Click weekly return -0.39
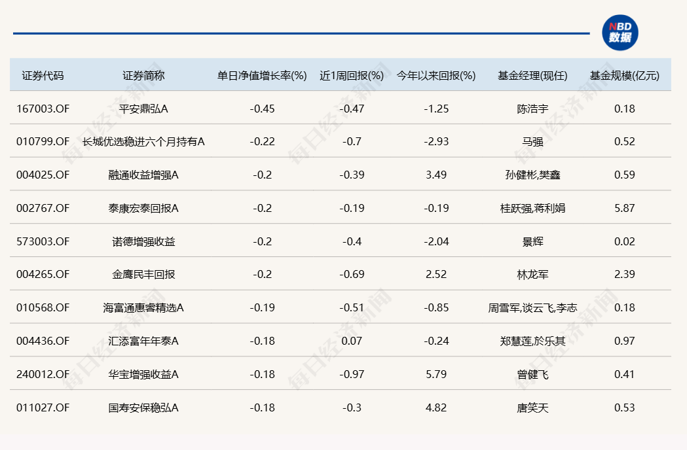This screenshot has height=450, width=687. coord(352,175)
